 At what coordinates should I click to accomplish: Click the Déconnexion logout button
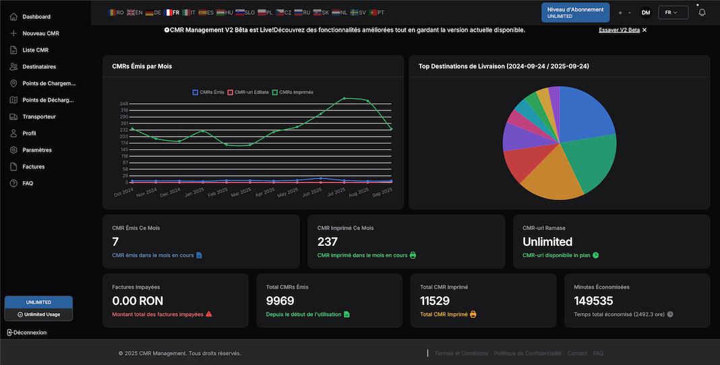27,332
